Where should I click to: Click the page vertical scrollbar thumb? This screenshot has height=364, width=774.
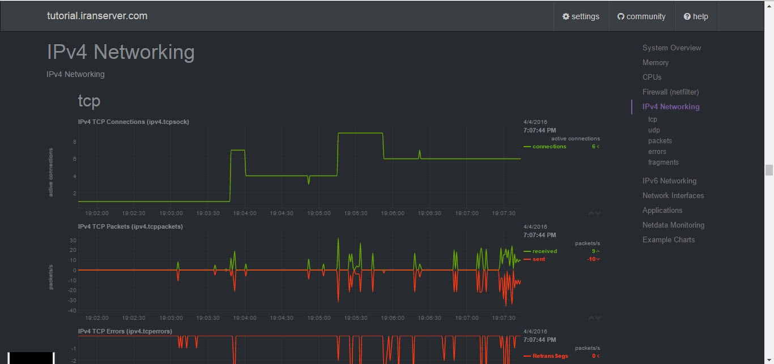pos(769,170)
